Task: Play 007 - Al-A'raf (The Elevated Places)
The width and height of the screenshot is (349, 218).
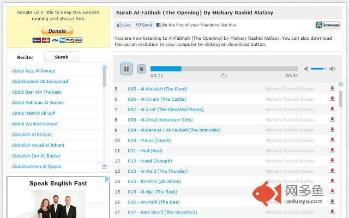Action: coord(166,110)
